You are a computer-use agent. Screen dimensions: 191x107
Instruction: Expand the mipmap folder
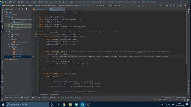tap(9, 44)
